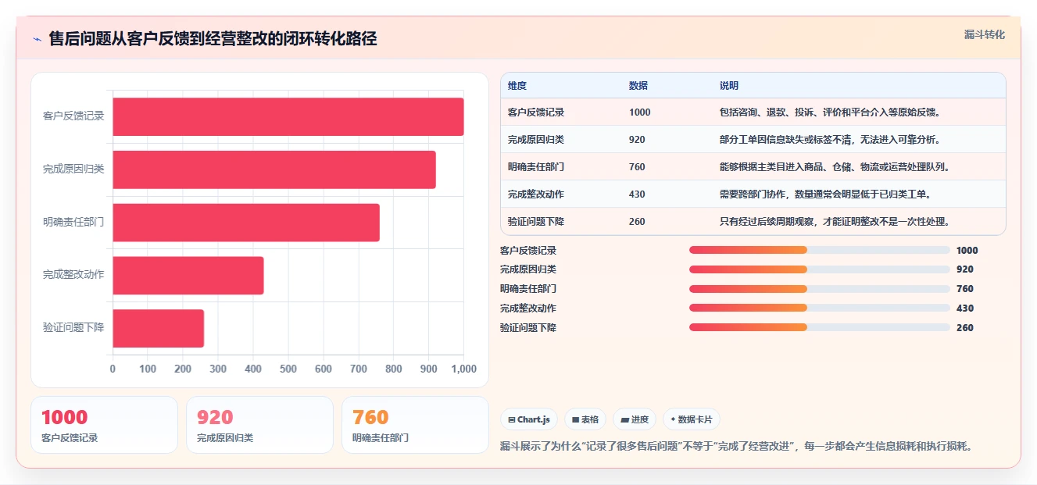The width and height of the screenshot is (1037, 485).
Task: Click the 920 value in the table
Action: click(x=637, y=140)
